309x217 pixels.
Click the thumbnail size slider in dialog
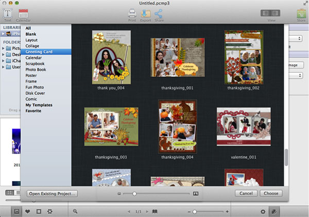click(x=134, y=193)
